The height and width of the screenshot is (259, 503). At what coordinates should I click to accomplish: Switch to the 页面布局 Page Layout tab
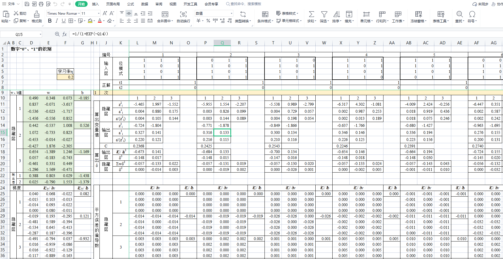coord(113,4)
